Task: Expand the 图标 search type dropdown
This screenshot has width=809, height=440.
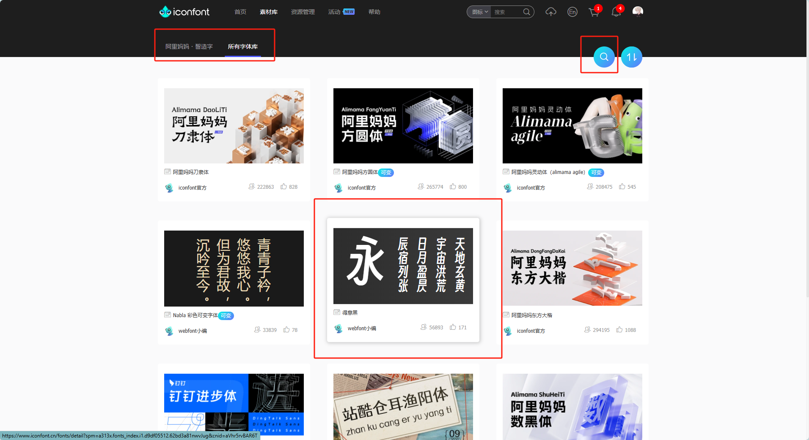Action: pos(480,12)
